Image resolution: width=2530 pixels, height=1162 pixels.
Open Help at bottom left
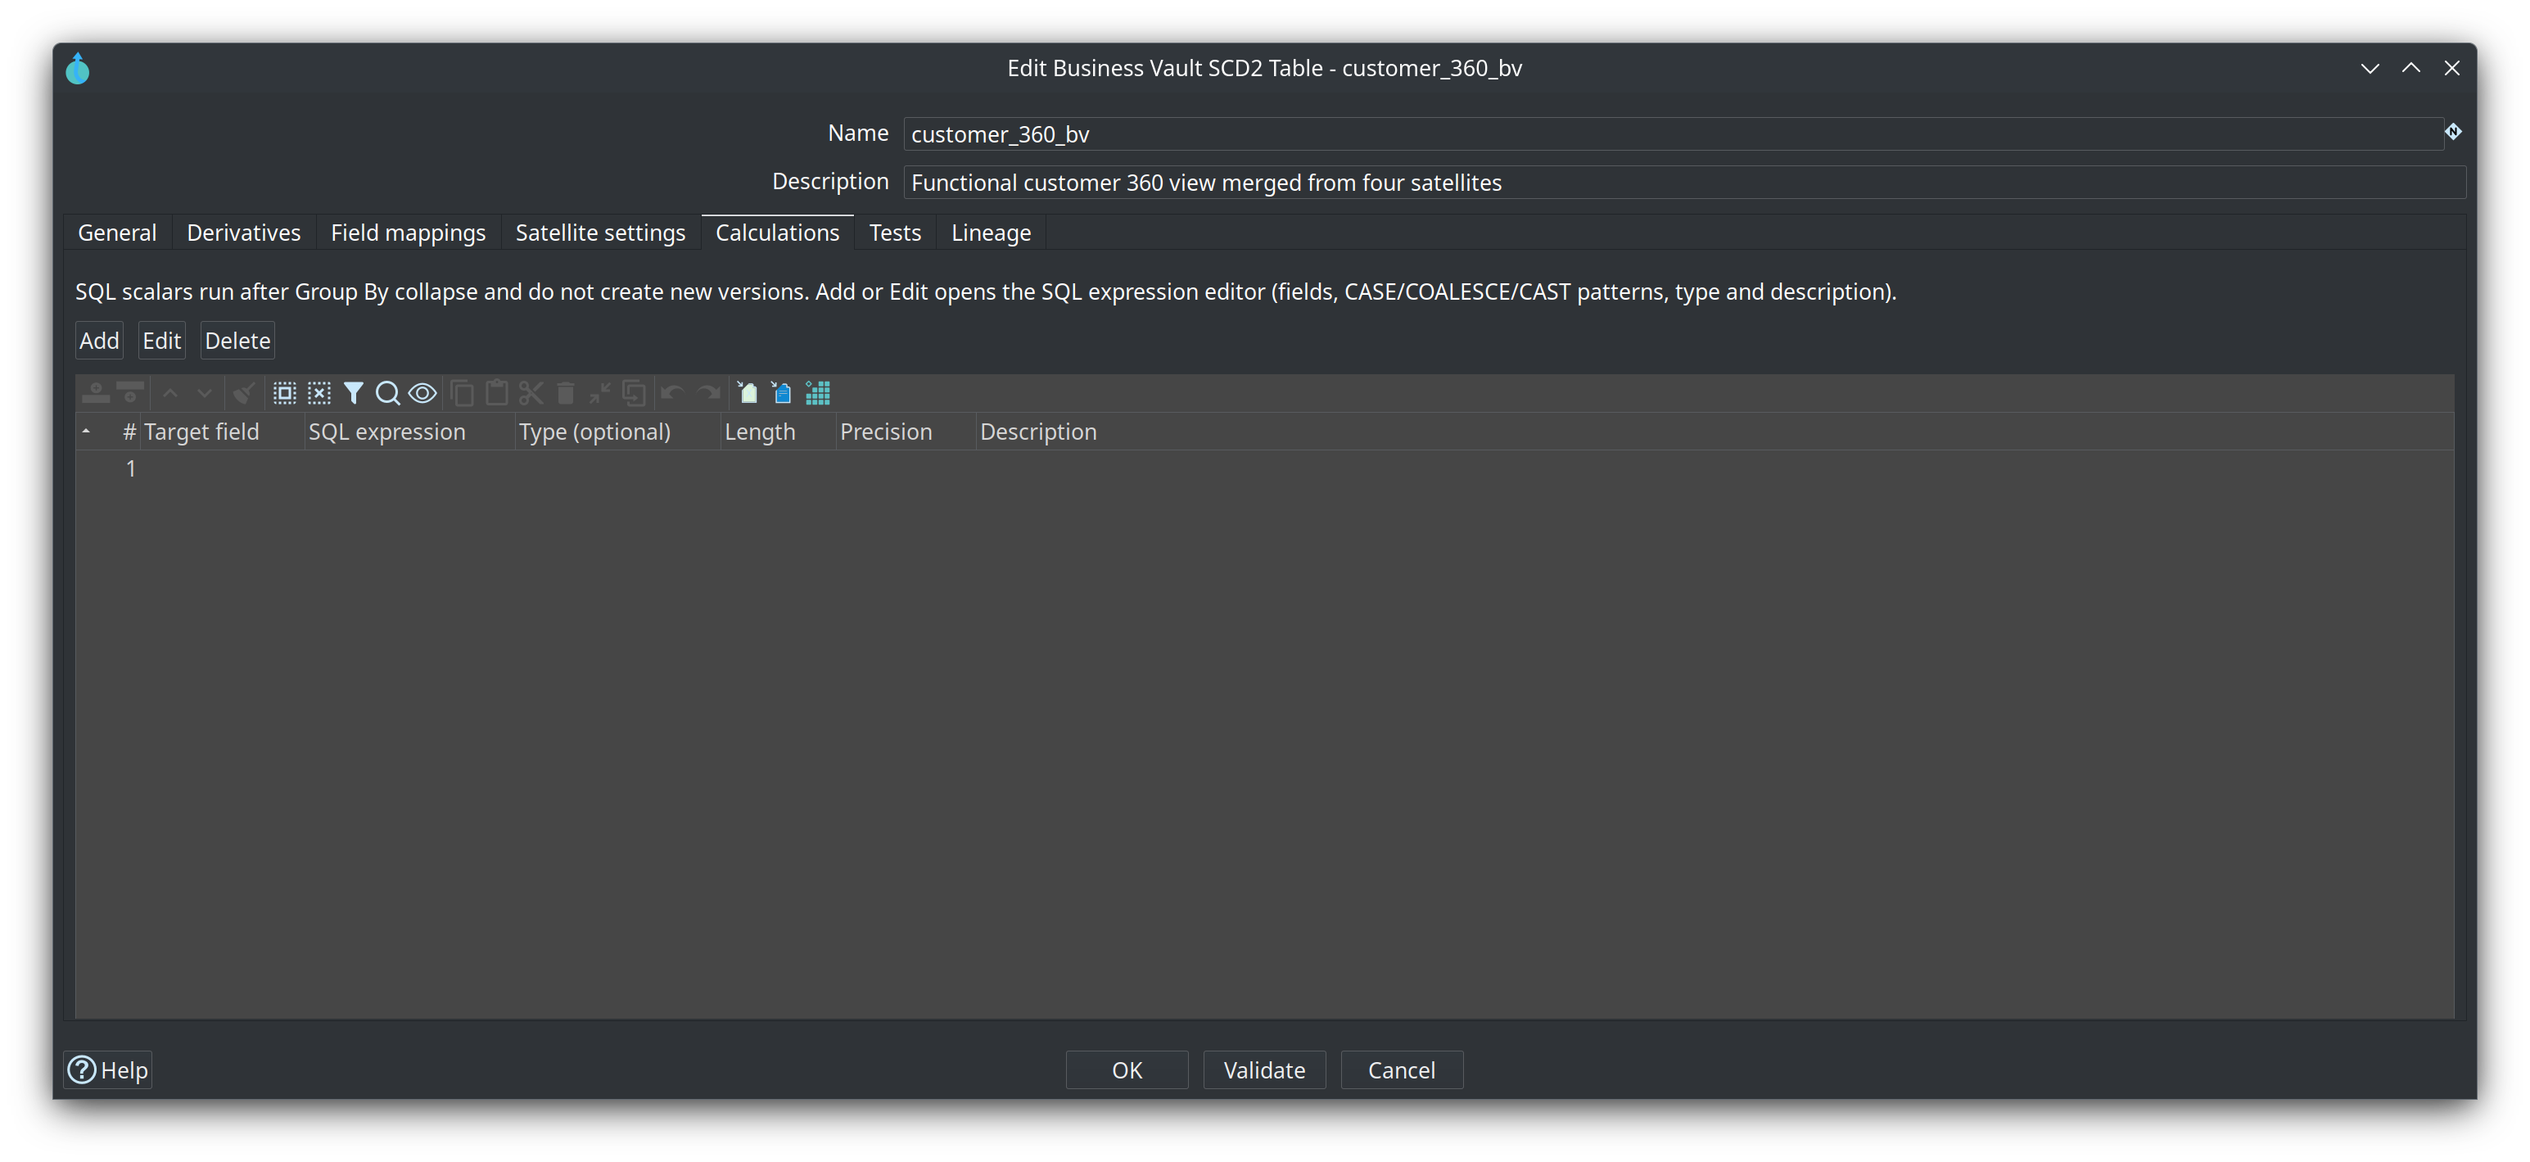(108, 1069)
